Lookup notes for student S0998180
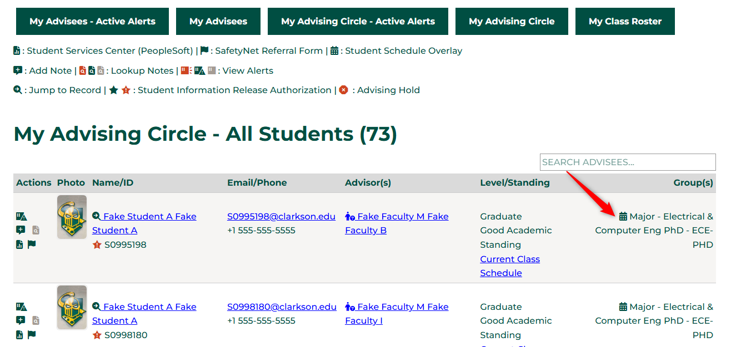The height and width of the screenshot is (347, 731). (x=36, y=320)
